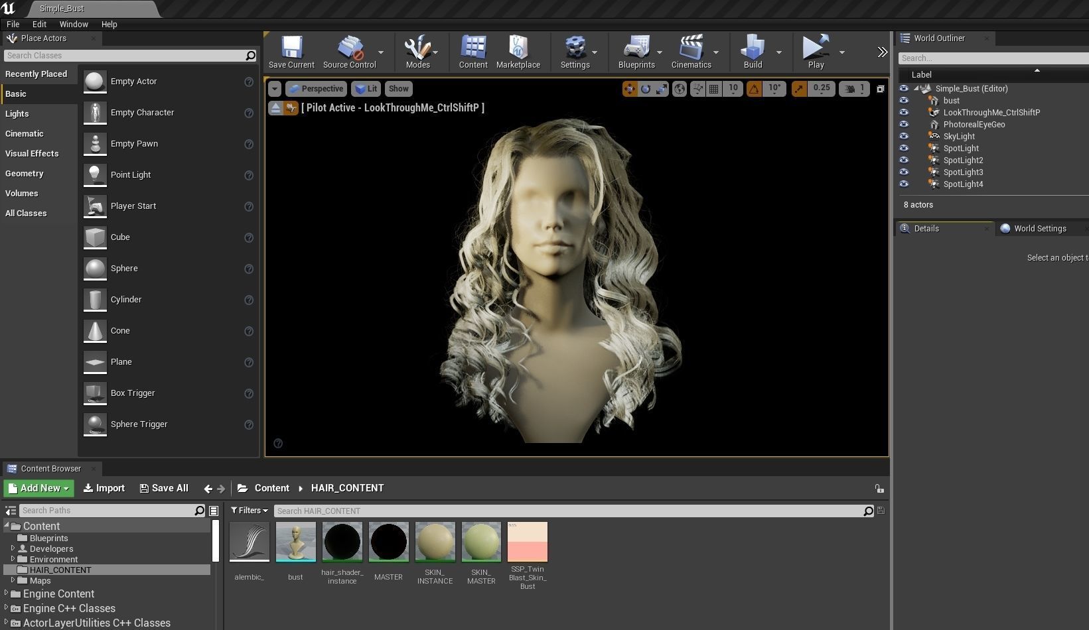The width and height of the screenshot is (1089, 630).
Task: Select the rotate gizmo tool in viewport
Action: pyautogui.click(x=645, y=88)
